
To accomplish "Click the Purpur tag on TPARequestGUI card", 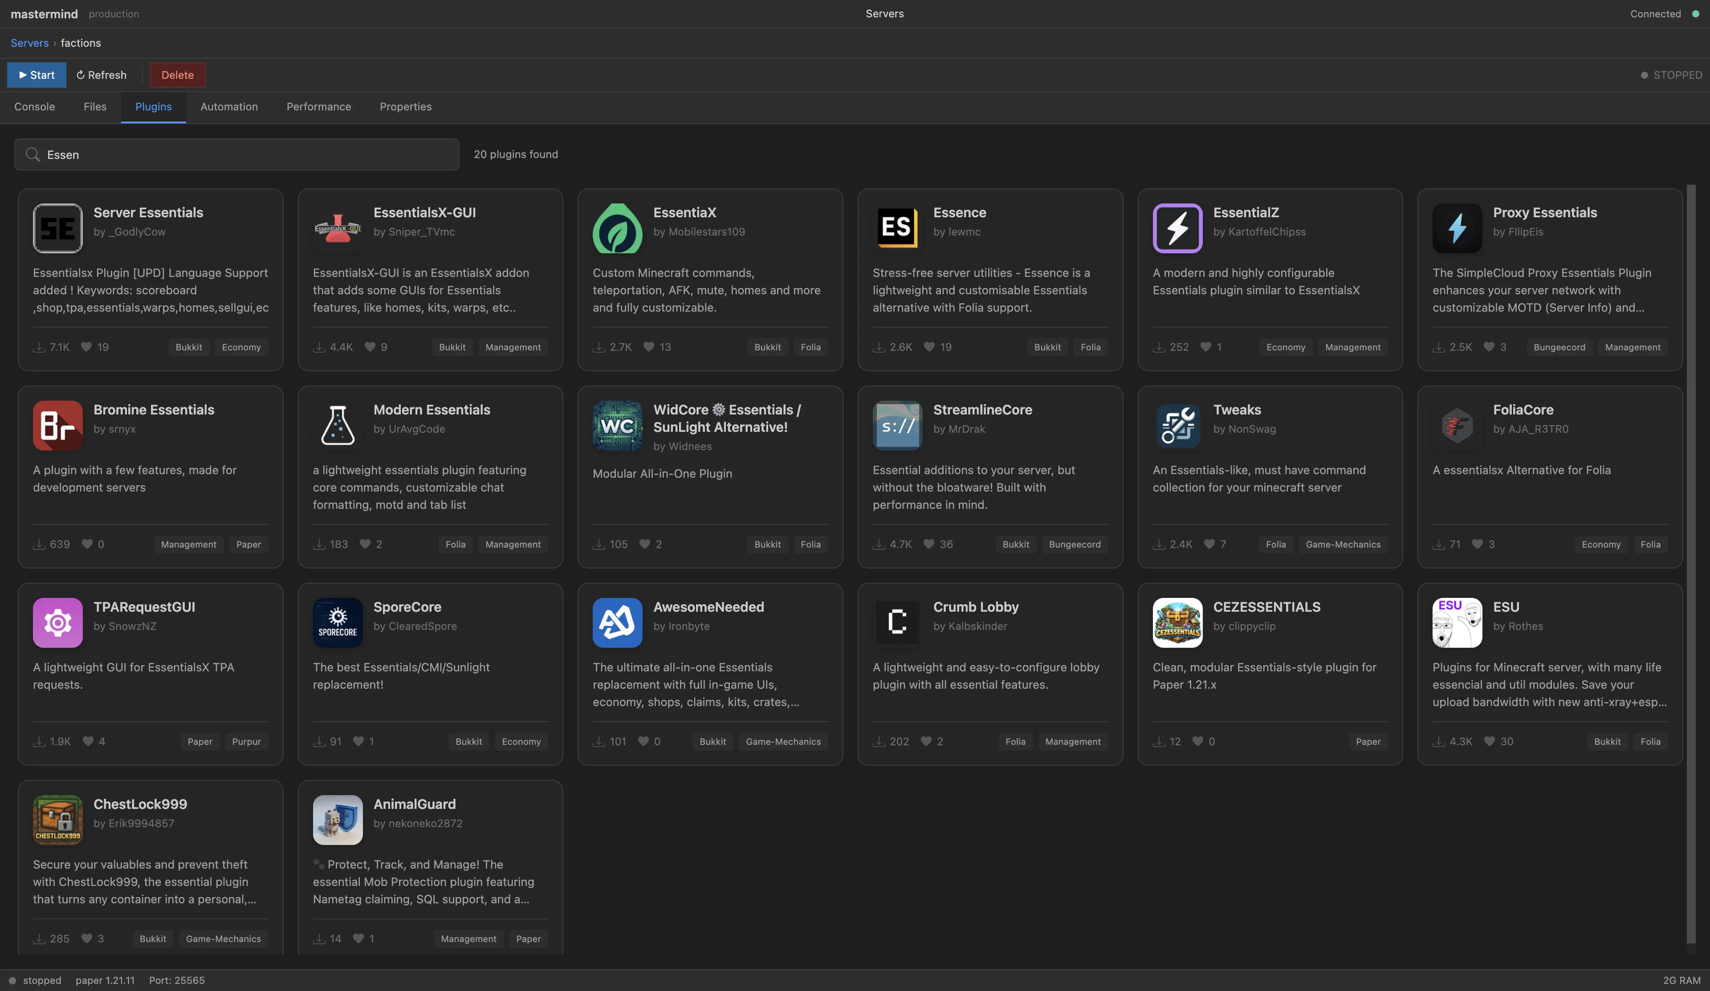I will 246,741.
